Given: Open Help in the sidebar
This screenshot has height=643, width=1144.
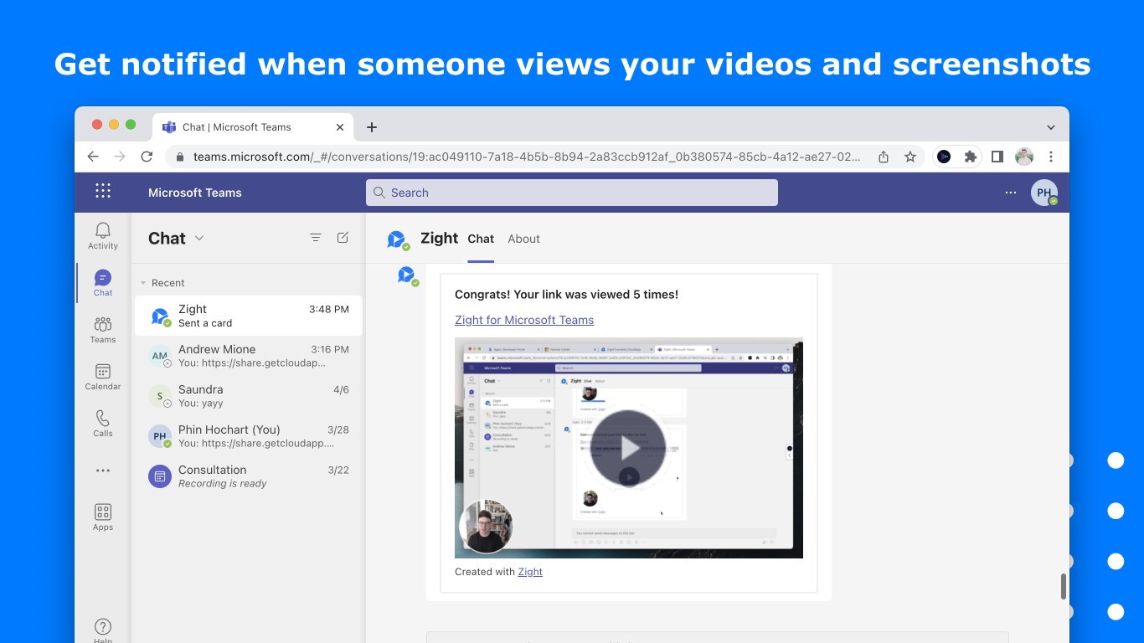Looking at the screenshot, I should [x=103, y=630].
